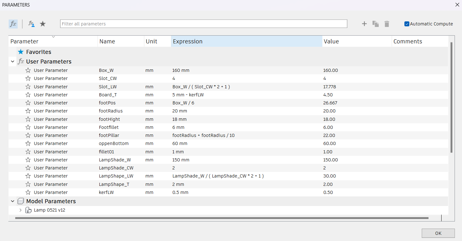Screen dimensions: 462x241
Task: Close the Parameters dialog window
Action: coord(457,5)
